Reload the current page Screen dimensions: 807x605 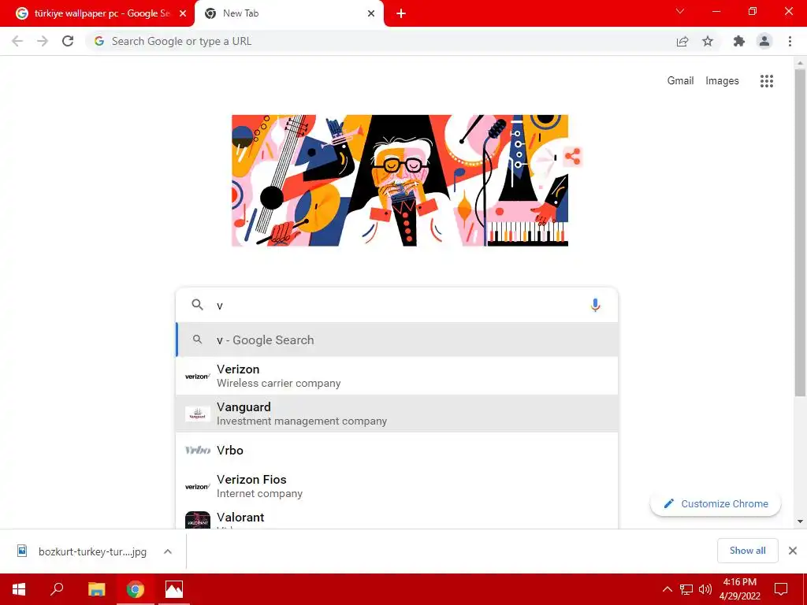coord(68,41)
